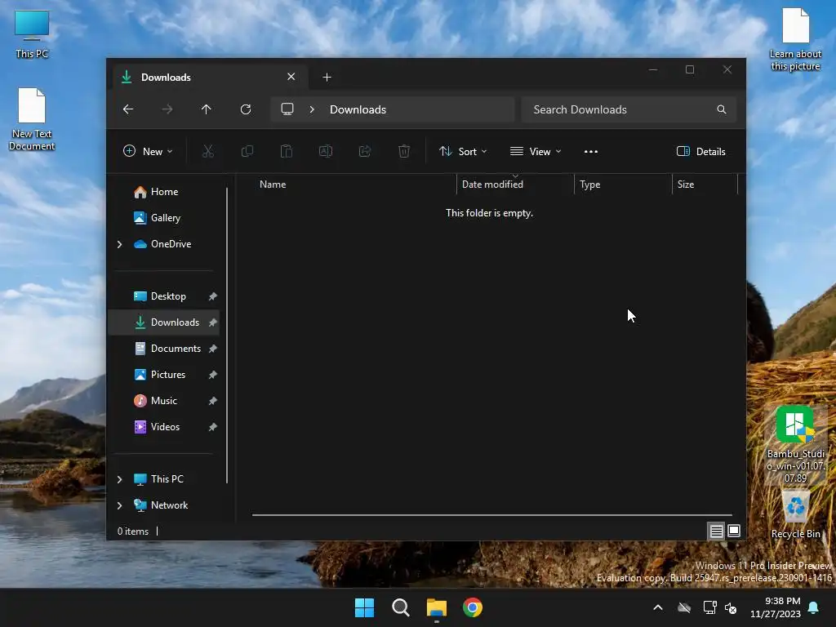Select Learn about this picture icon
Image resolution: width=836 pixels, height=627 pixels.
pos(795,39)
